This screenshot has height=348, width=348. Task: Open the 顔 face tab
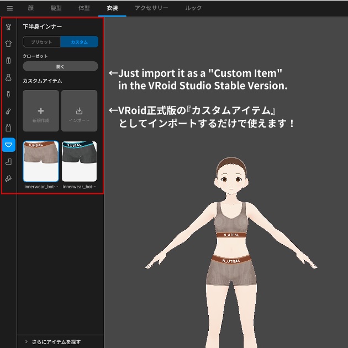(x=31, y=8)
